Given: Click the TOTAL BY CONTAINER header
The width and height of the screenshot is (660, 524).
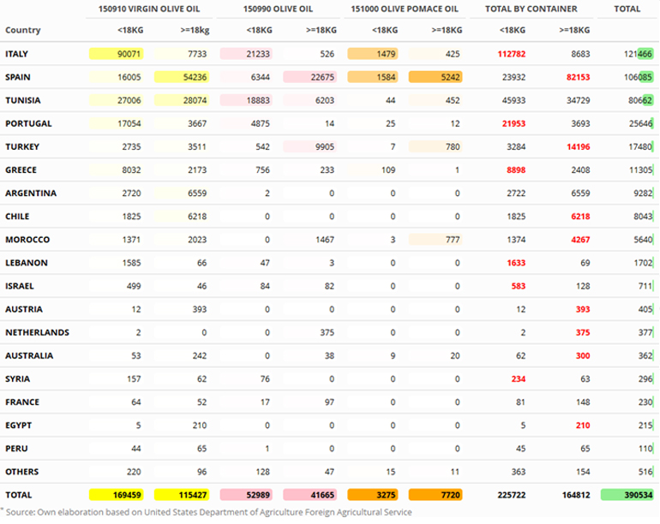Looking at the screenshot, I should (531, 9).
